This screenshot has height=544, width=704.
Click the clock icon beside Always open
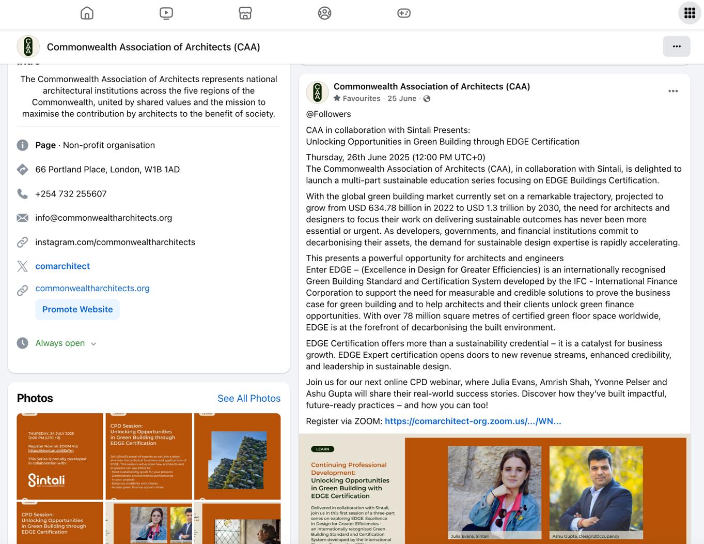22,343
